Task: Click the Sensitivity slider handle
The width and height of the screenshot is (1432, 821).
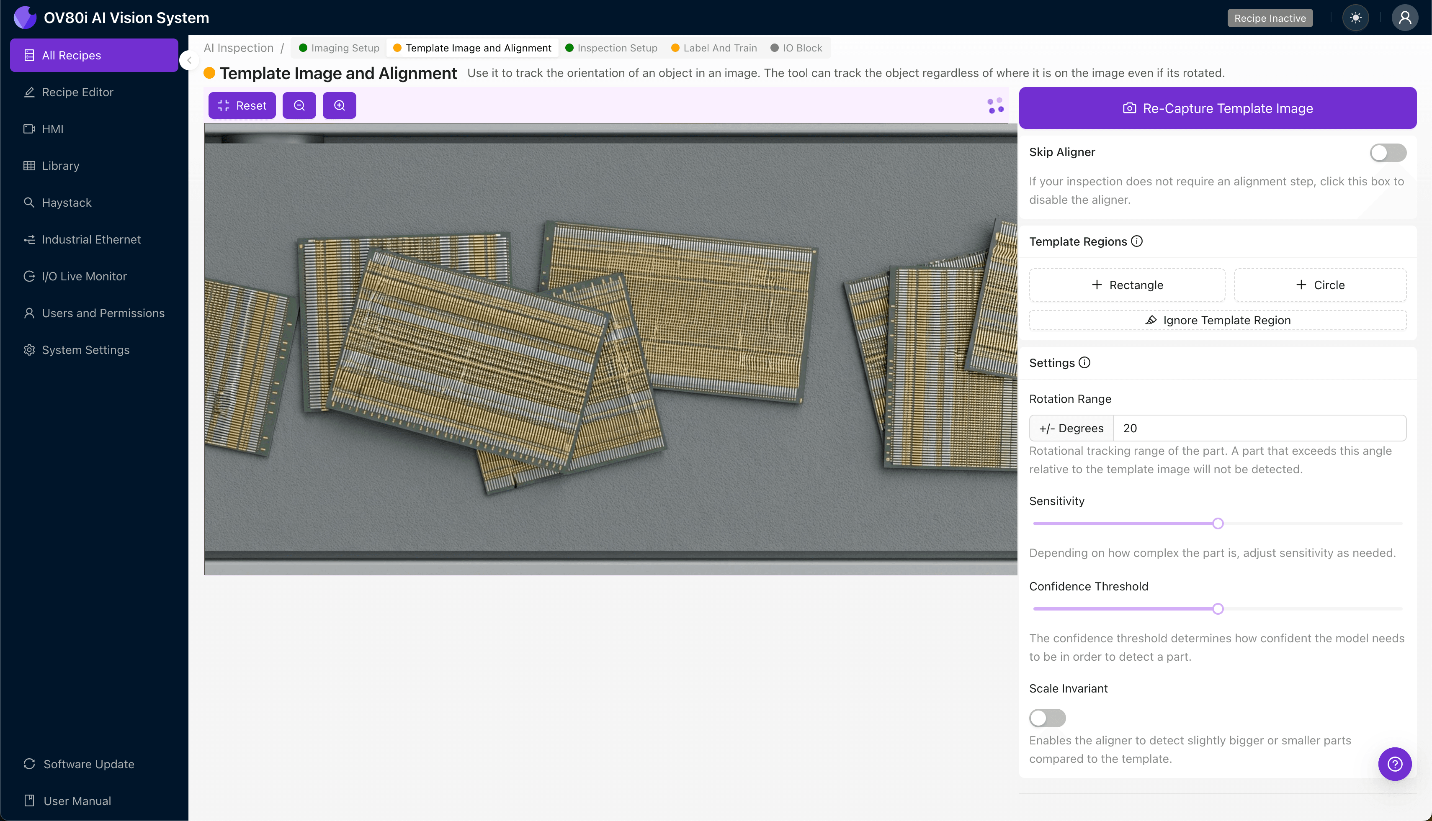Action: coord(1218,523)
